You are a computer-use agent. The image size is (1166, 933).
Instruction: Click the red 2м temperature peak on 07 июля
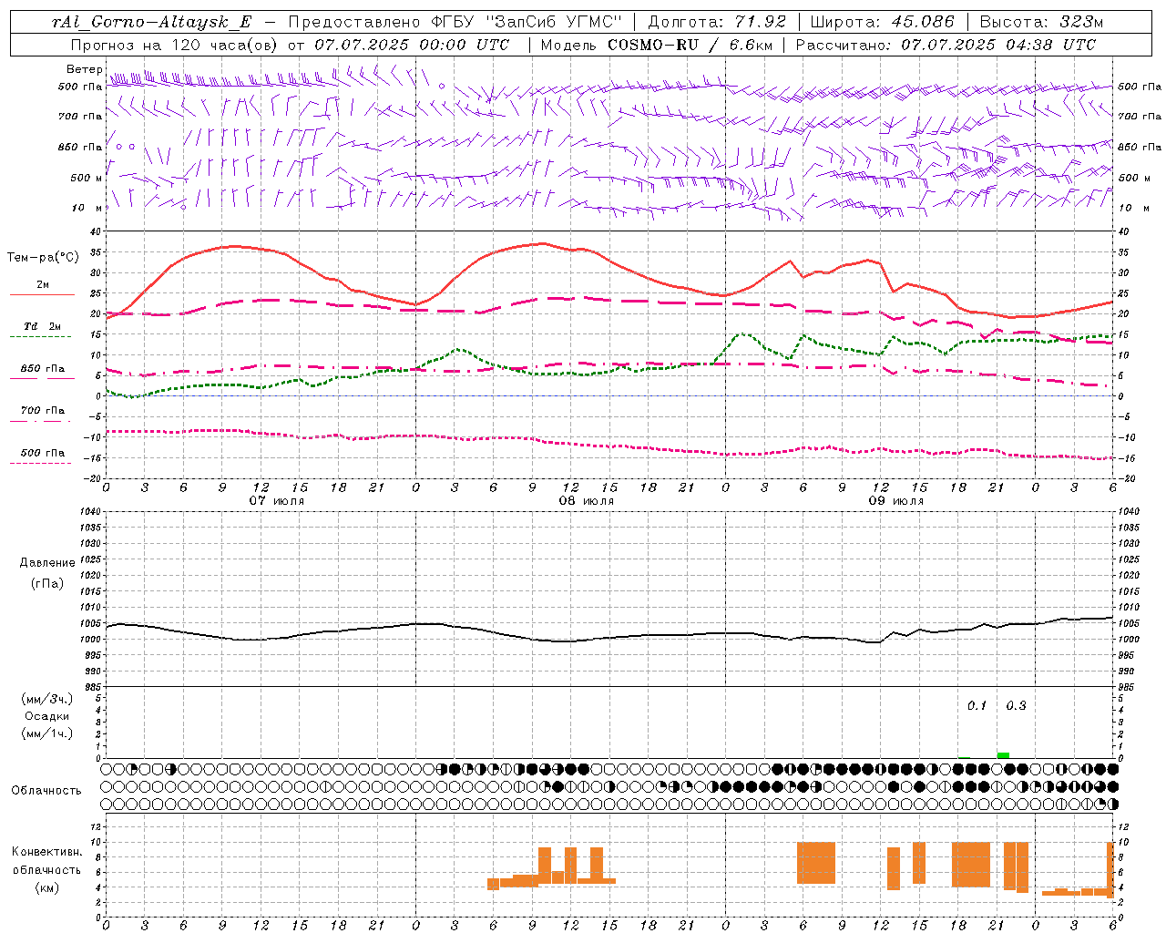point(234,246)
